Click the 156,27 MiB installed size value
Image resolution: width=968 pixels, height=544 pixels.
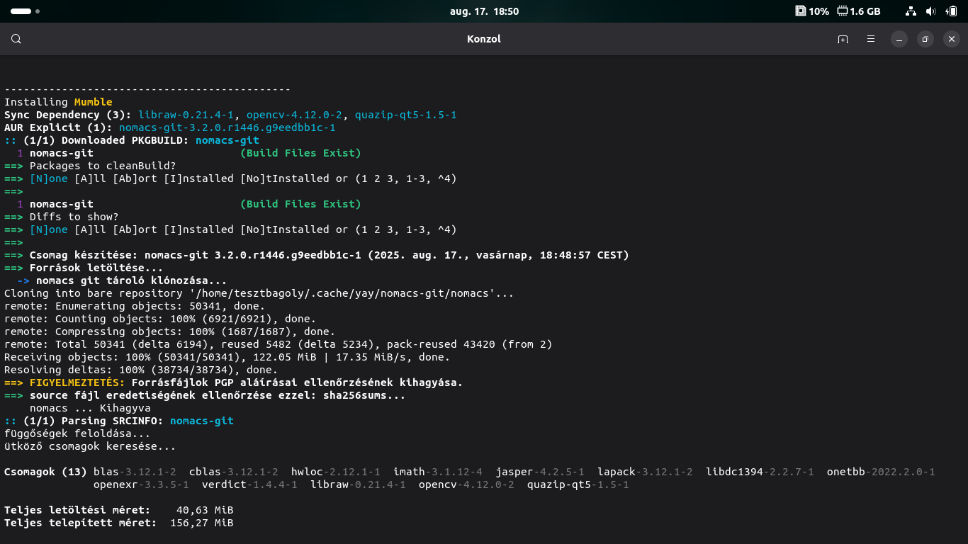tap(201, 523)
